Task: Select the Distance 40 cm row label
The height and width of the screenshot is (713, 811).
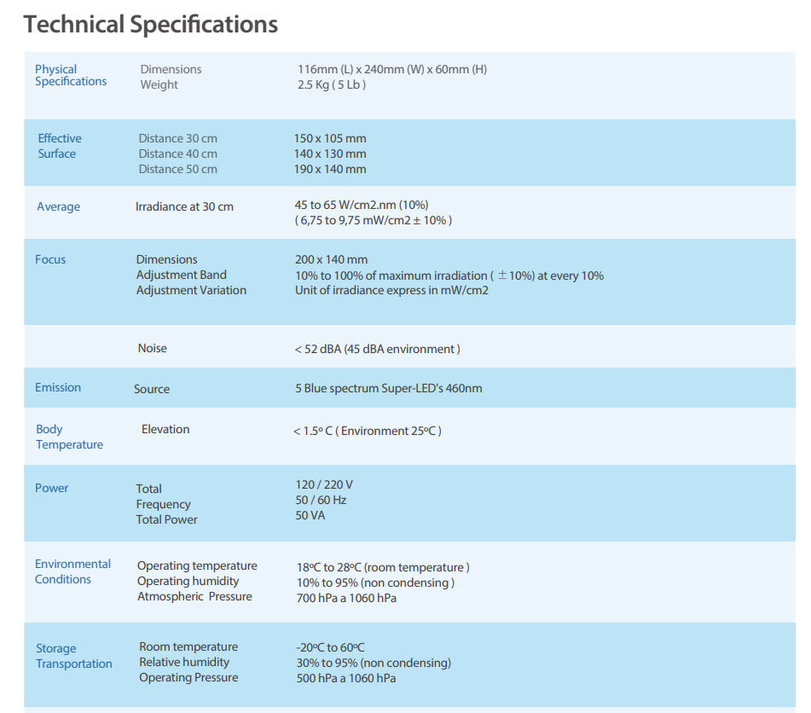Action: [177, 154]
